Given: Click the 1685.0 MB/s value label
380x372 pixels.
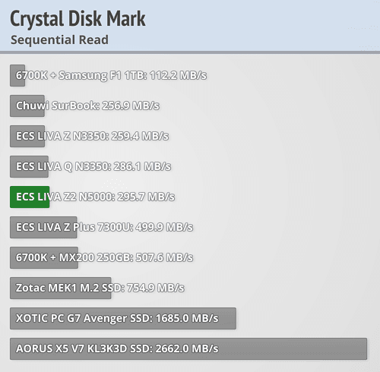Looking at the screenshot, I should pos(187,318).
